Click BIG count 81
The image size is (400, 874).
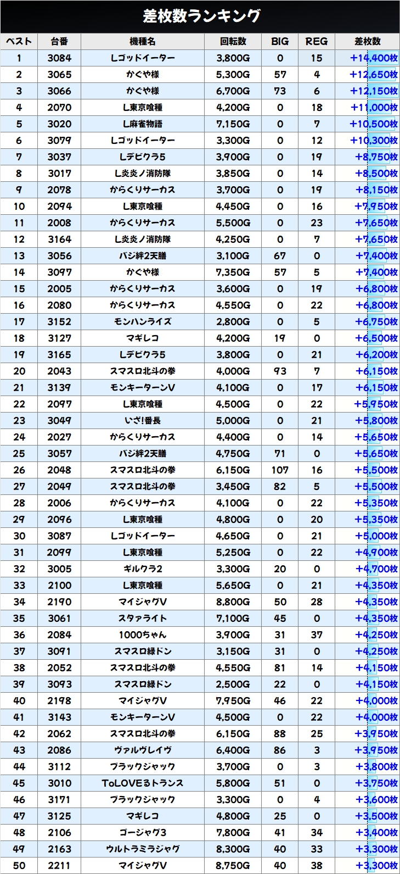280,667
